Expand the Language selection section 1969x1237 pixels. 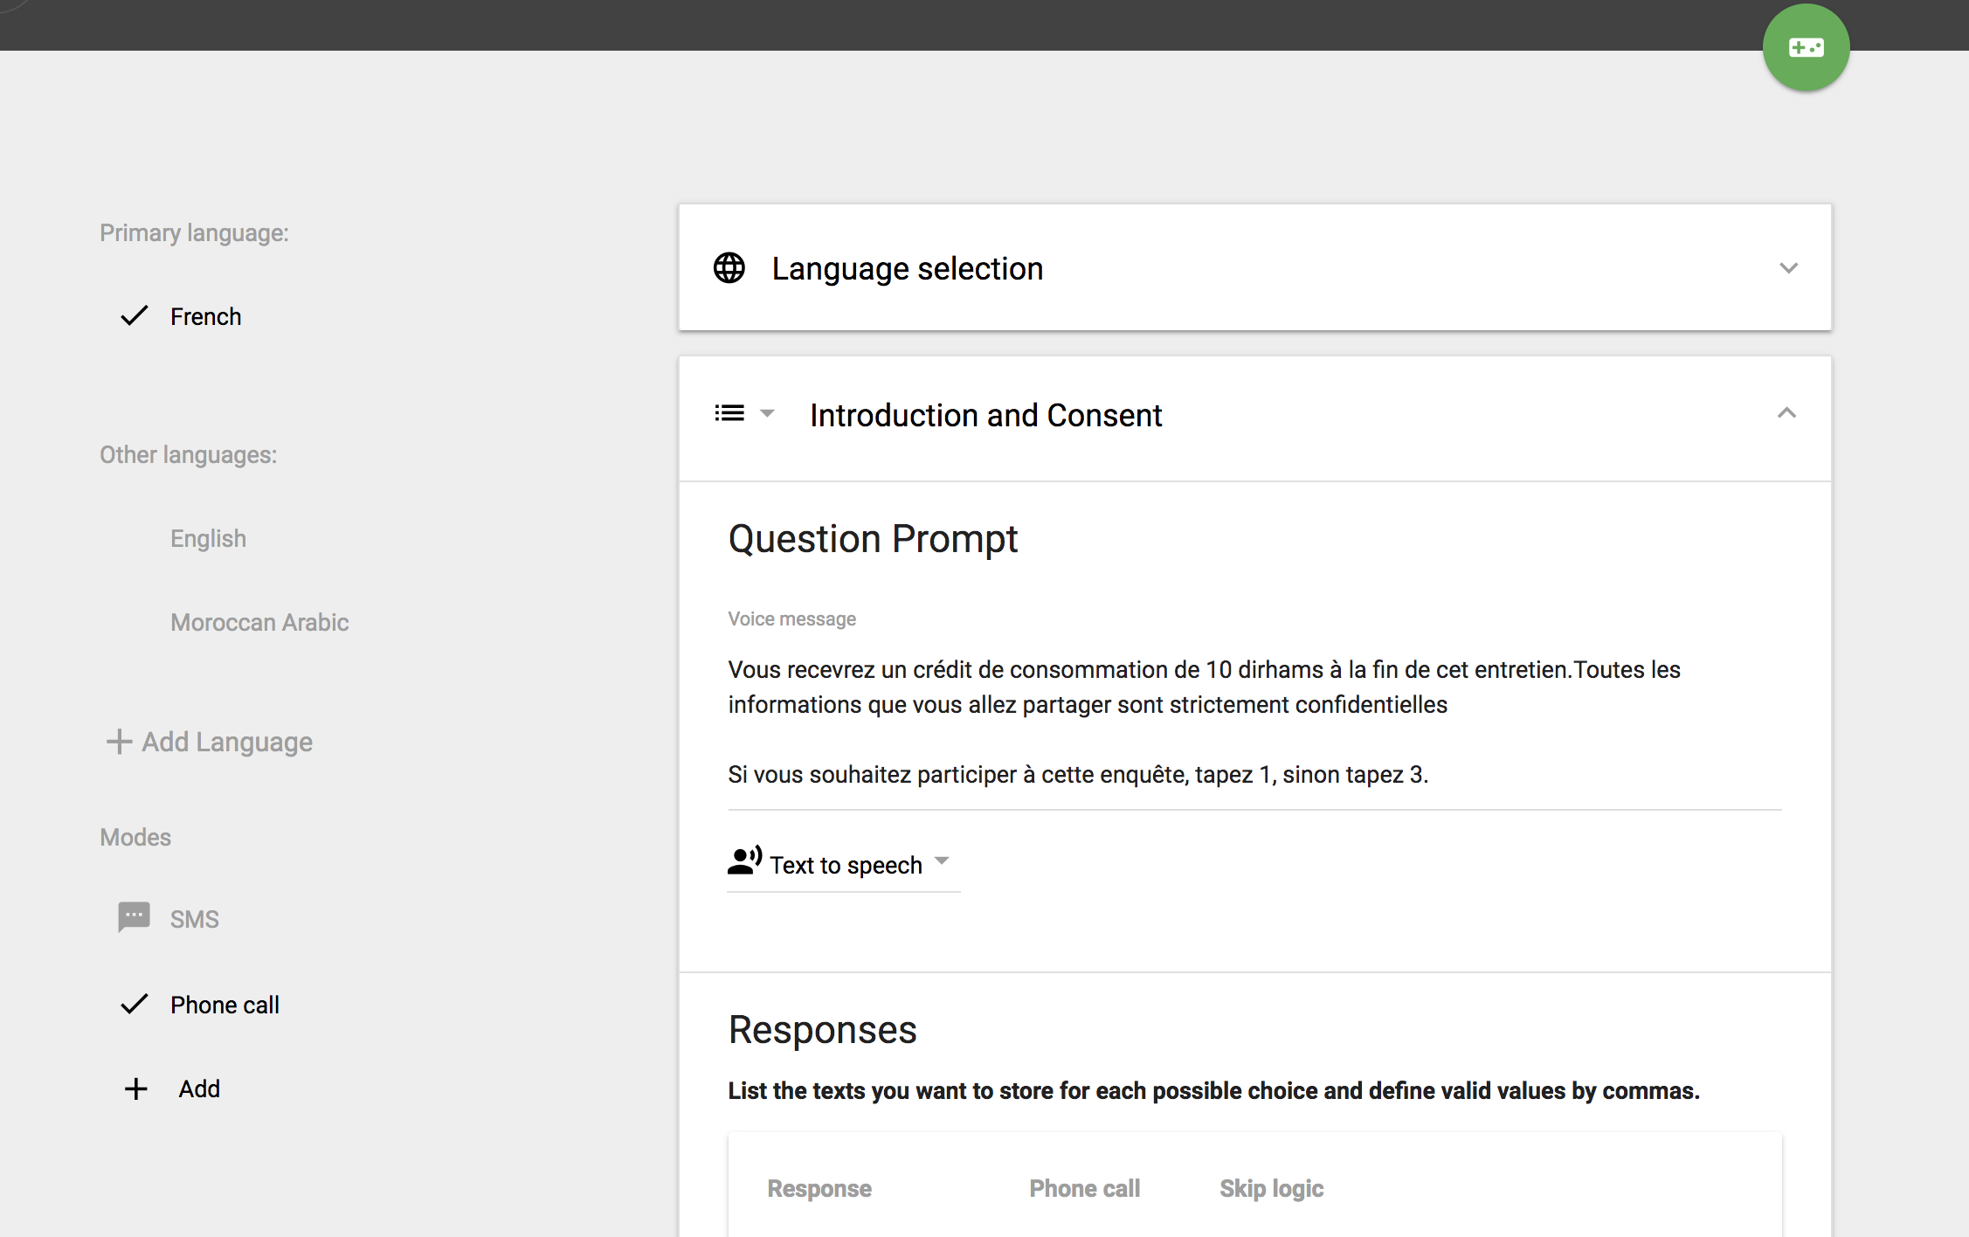[x=1788, y=268]
